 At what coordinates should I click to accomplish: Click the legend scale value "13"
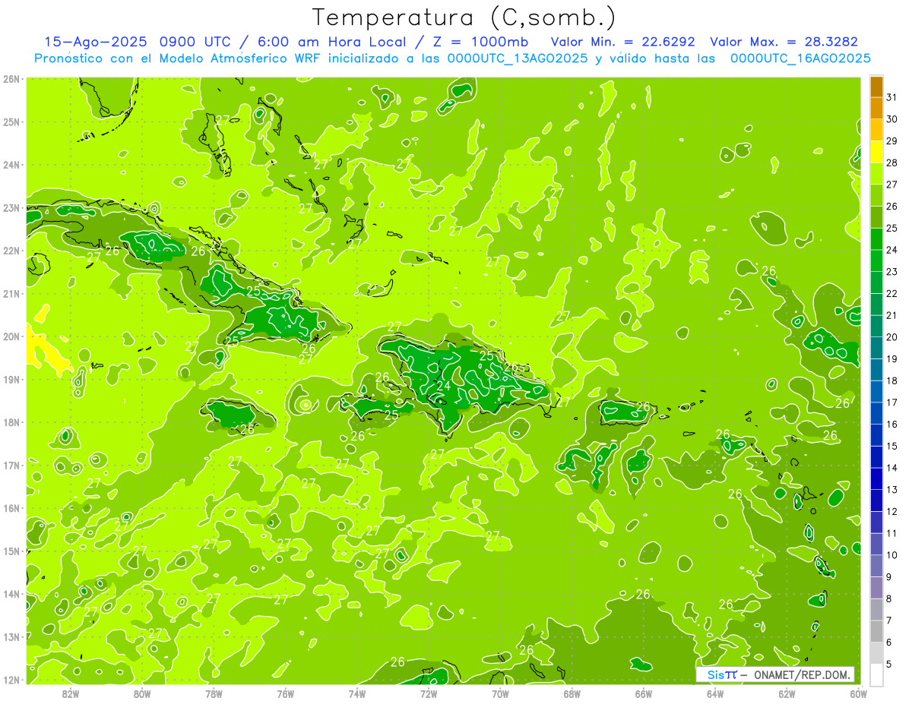click(892, 490)
